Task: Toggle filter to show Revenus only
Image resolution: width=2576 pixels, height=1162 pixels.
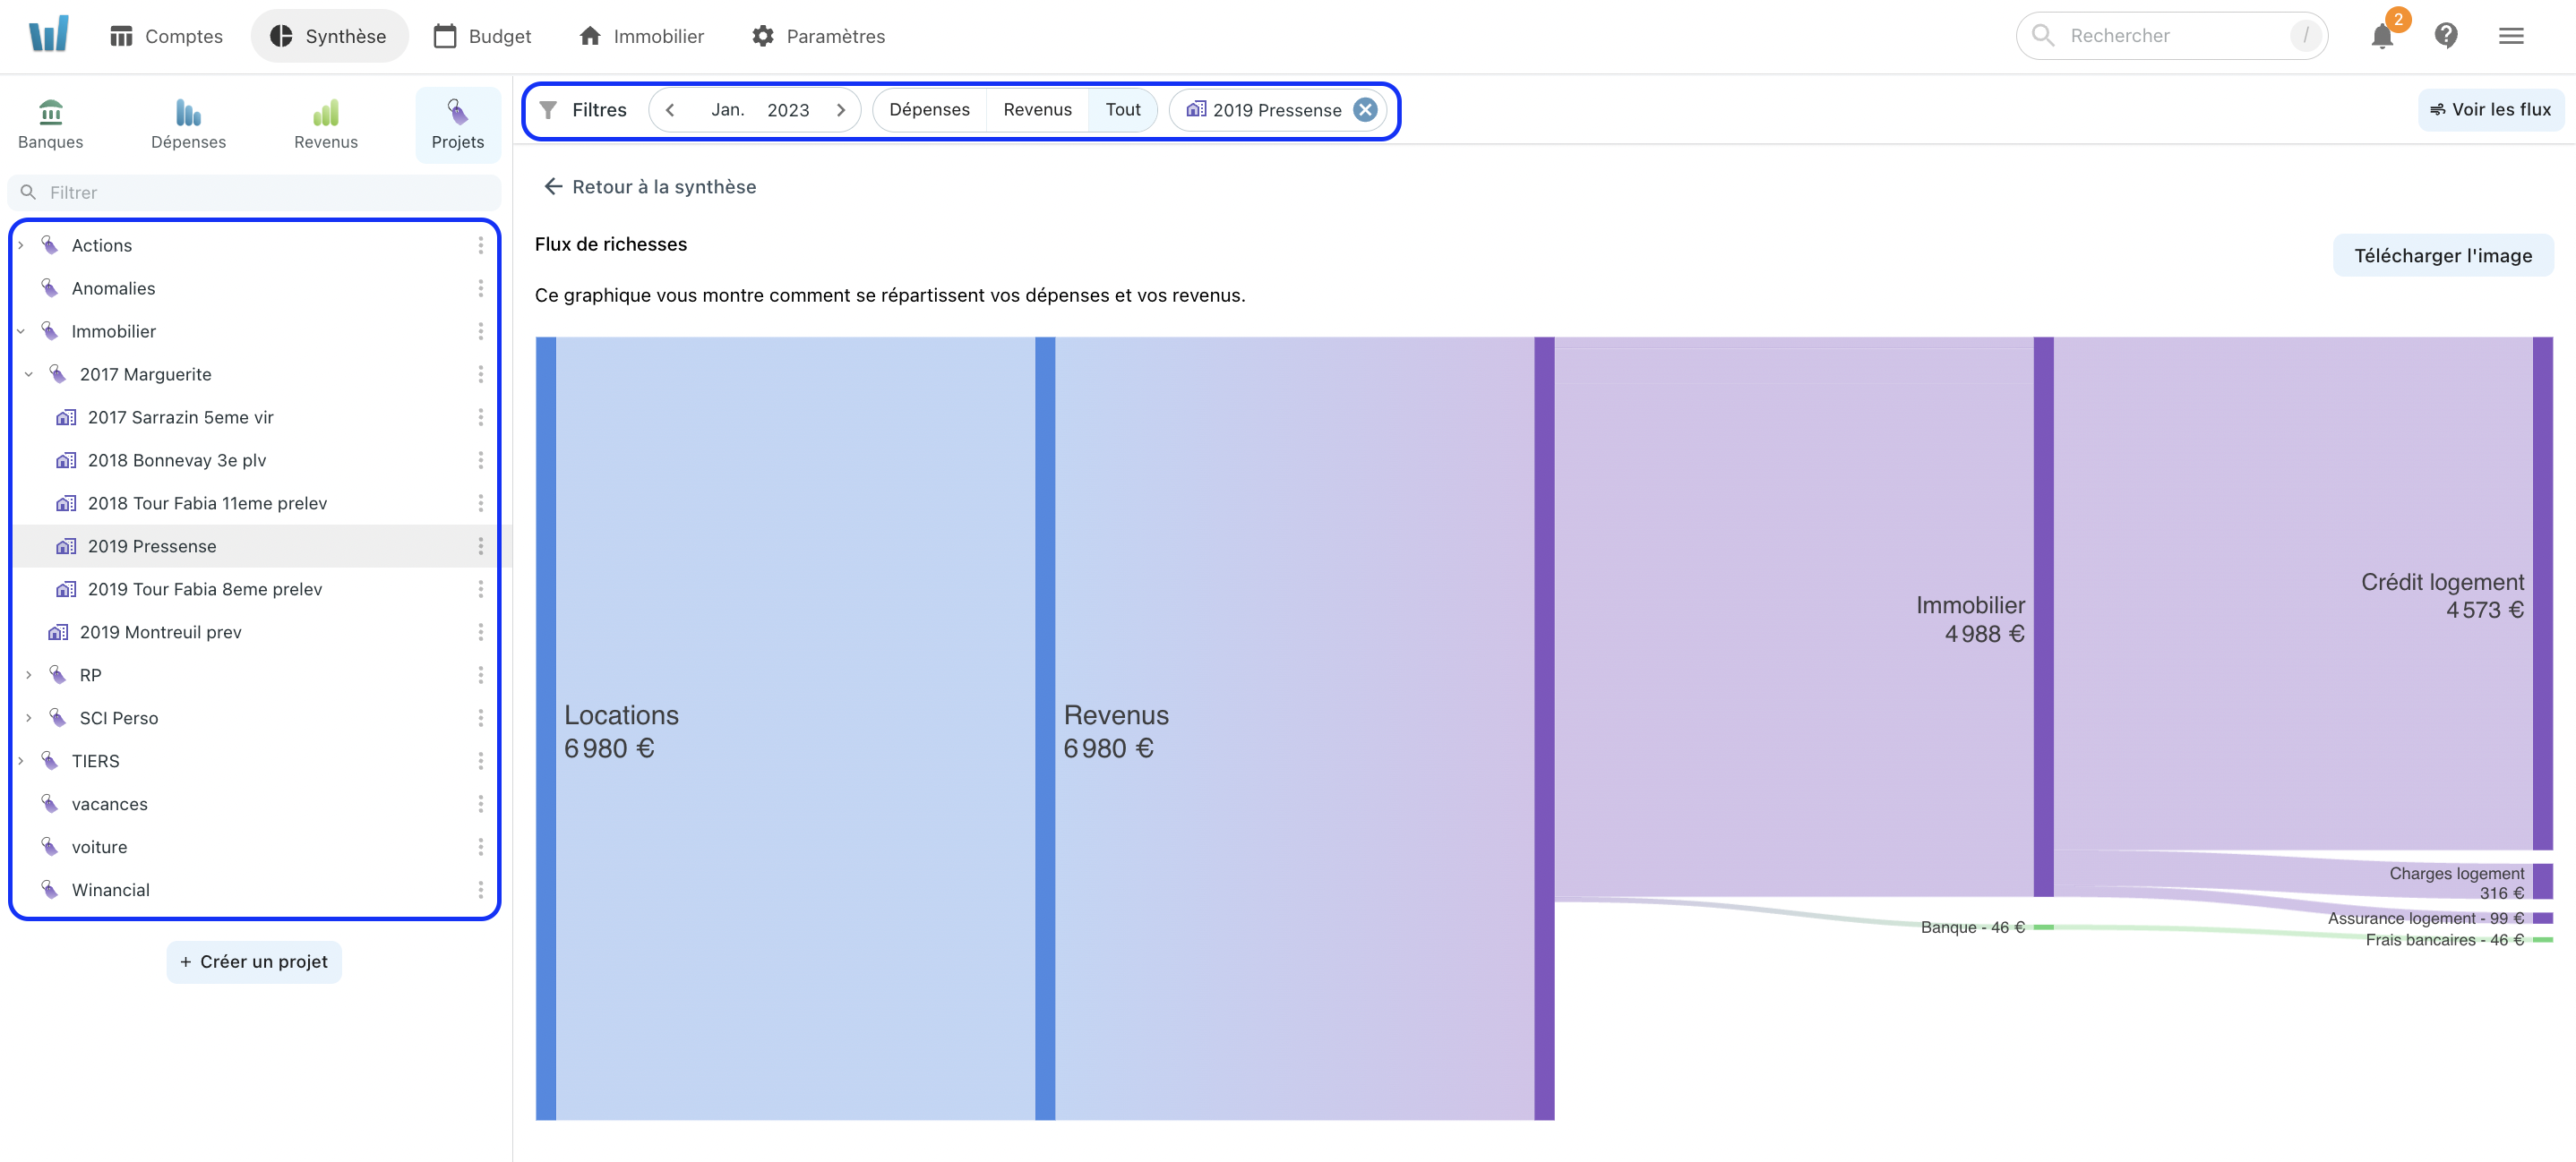Action: pyautogui.click(x=1038, y=110)
